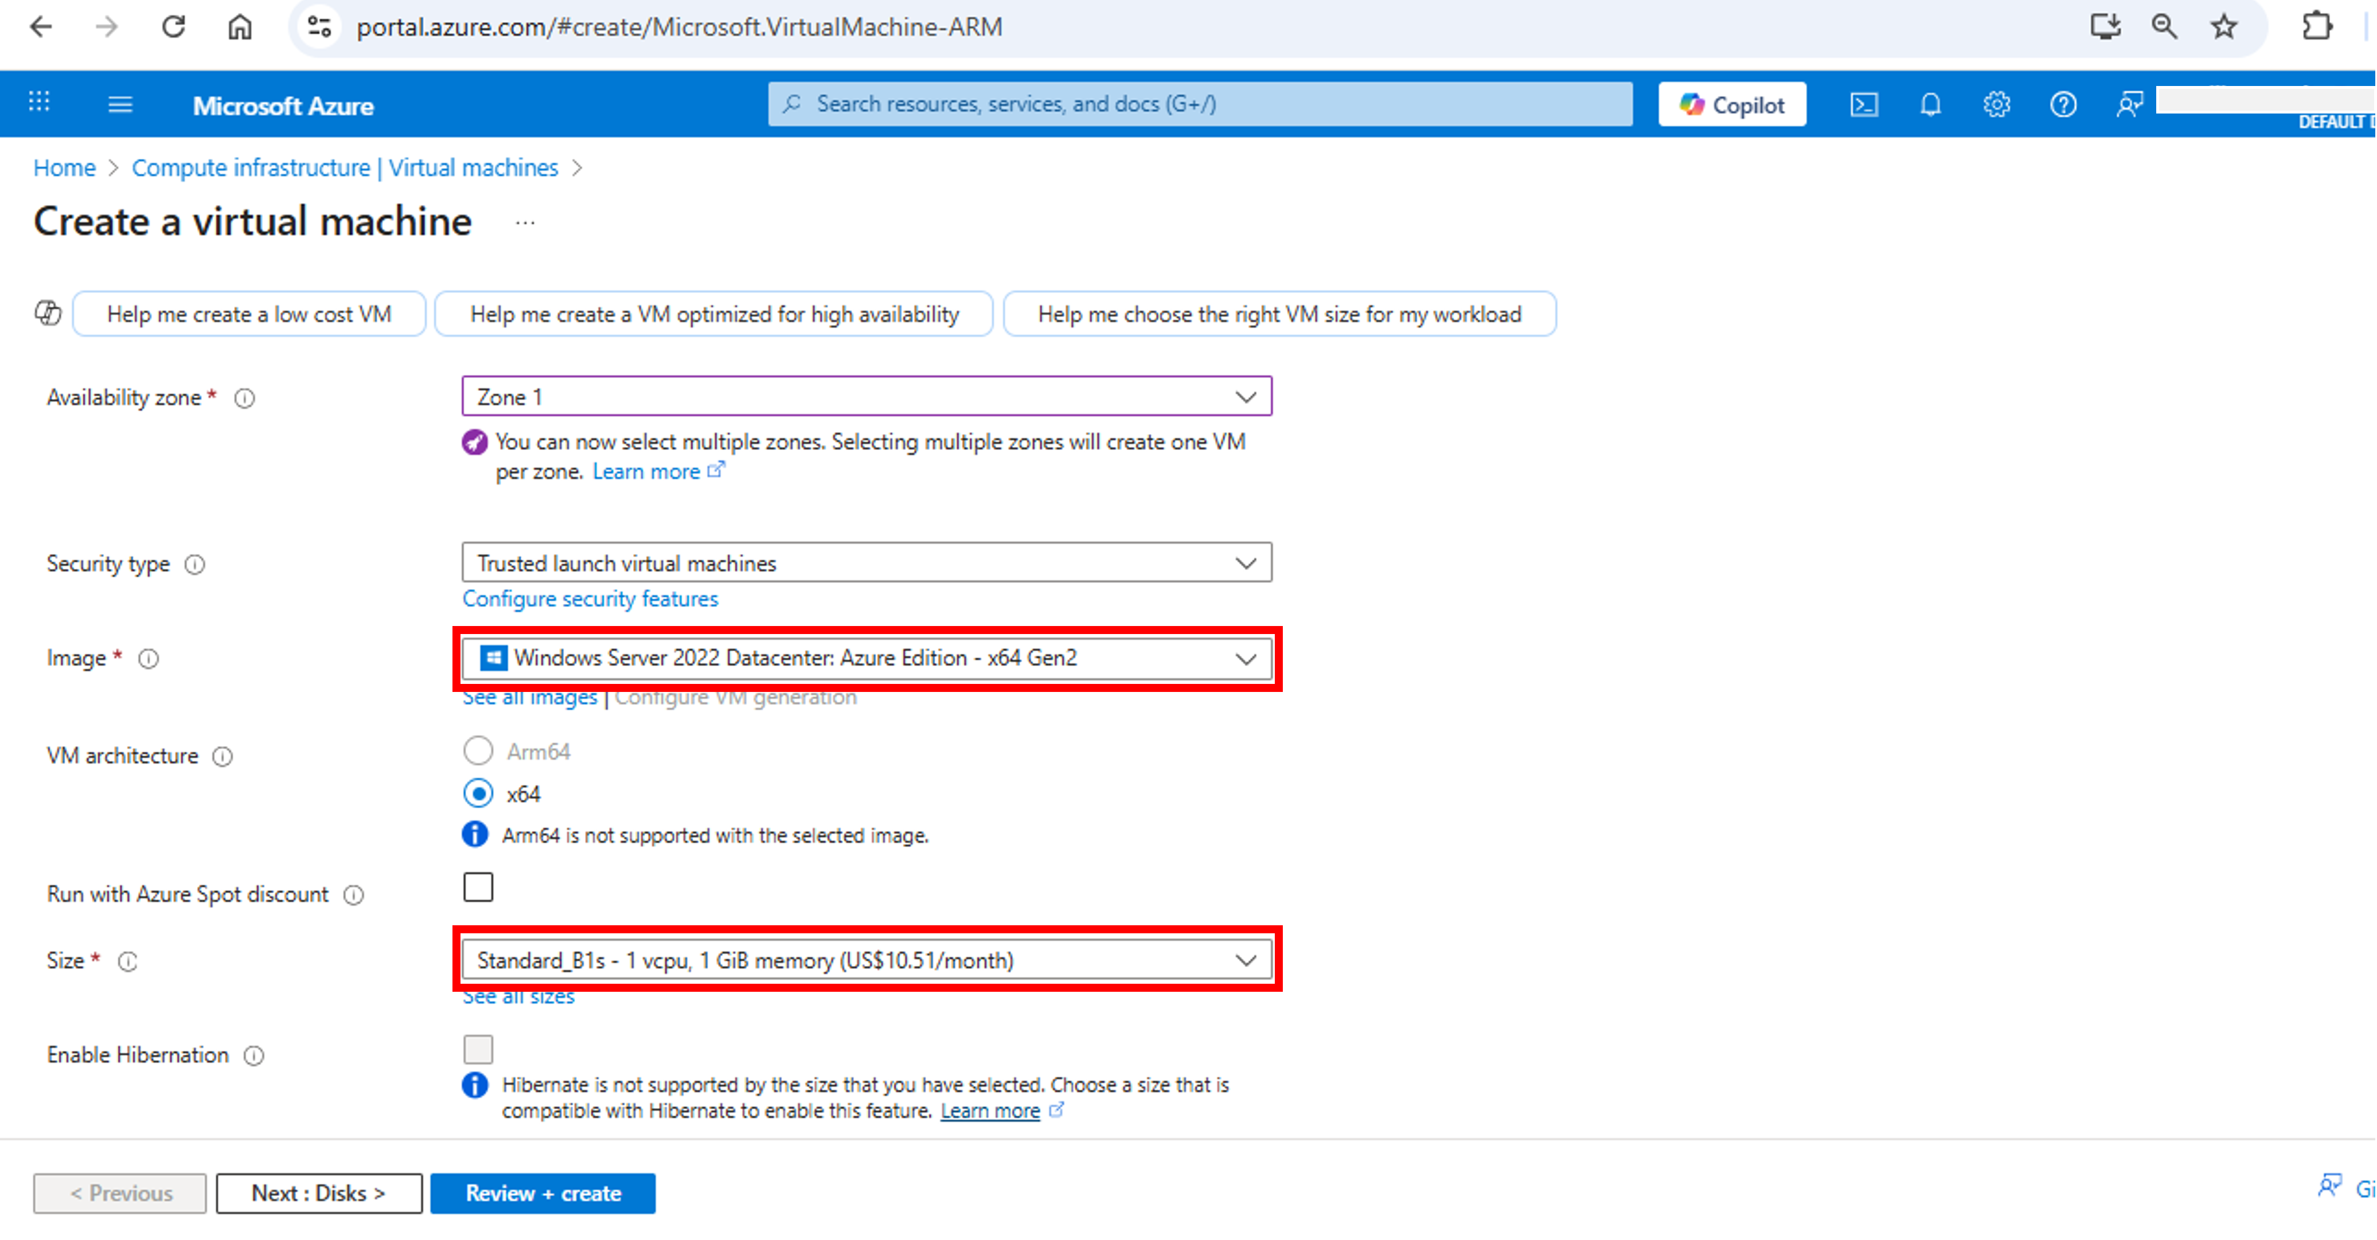Click the resources search bar
The width and height of the screenshot is (2377, 1240).
point(1200,103)
